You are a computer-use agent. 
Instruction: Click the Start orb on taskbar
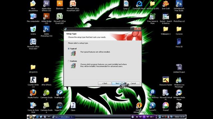click(30, 117)
